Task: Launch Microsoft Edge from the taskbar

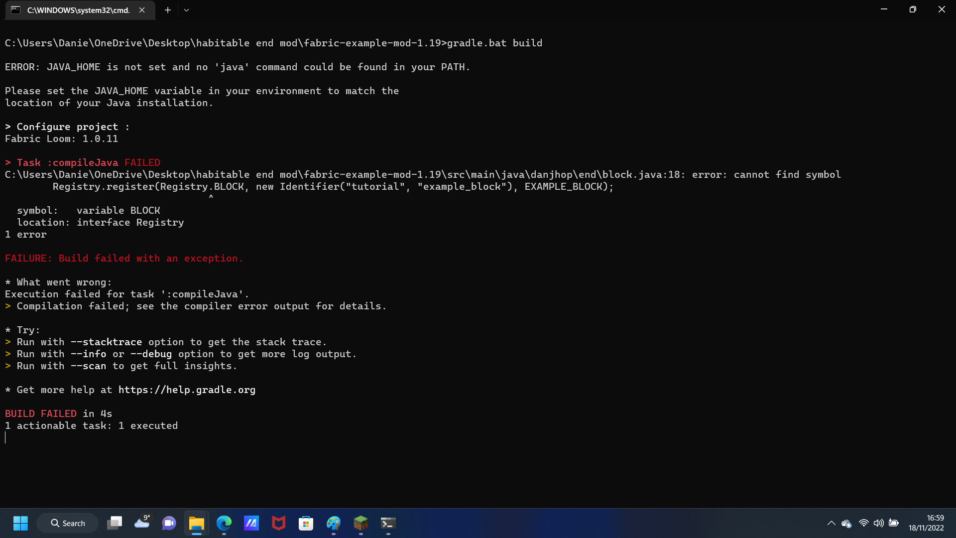Action: pos(224,524)
